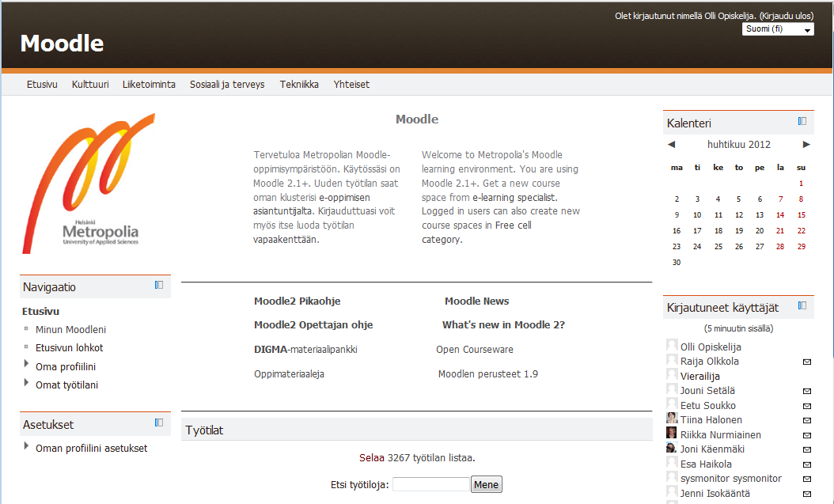Screen dimensions: 834x504
Task: Open DIGMA-materiaalipankki link
Action: point(305,349)
